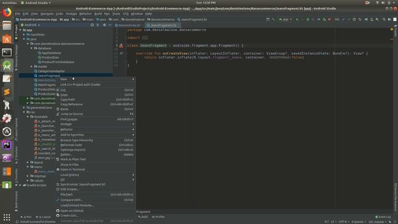This screenshot has width=398, height=224.
Task: Choose Open on GitHub context entry
Action: (x=96, y=210)
